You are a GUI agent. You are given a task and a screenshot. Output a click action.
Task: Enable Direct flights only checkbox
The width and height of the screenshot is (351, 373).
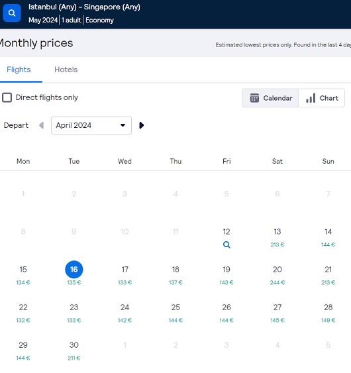coord(7,97)
